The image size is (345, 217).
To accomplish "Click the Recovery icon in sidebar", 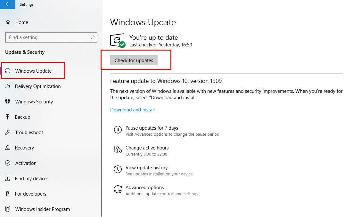I will coord(9,148).
